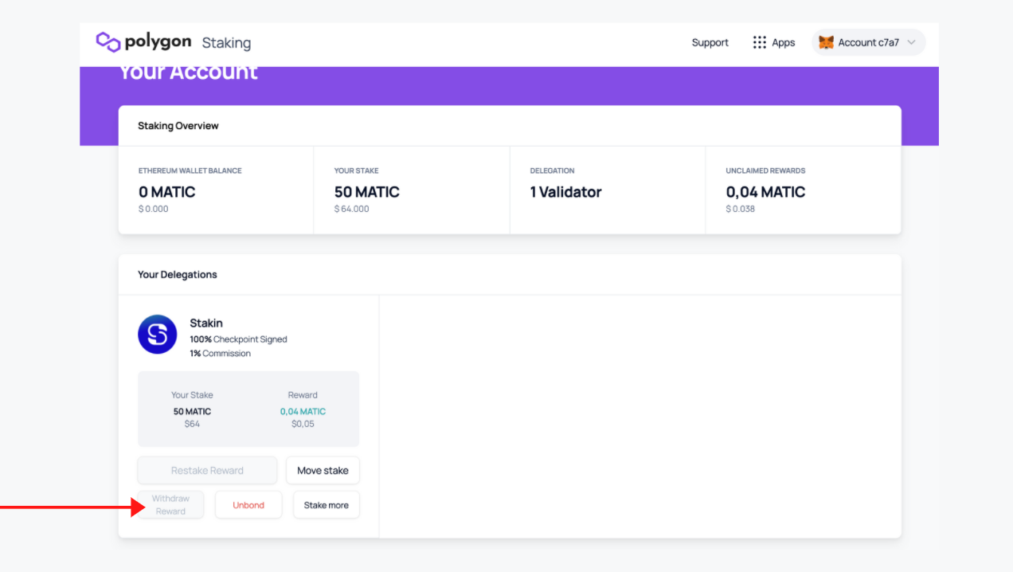Open the Account c7a7 dropdown

point(868,42)
